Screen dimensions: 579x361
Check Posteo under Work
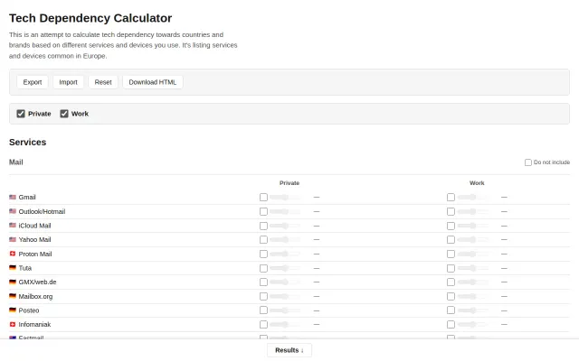click(x=451, y=310)
